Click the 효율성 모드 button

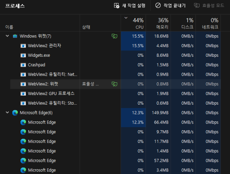209,6
